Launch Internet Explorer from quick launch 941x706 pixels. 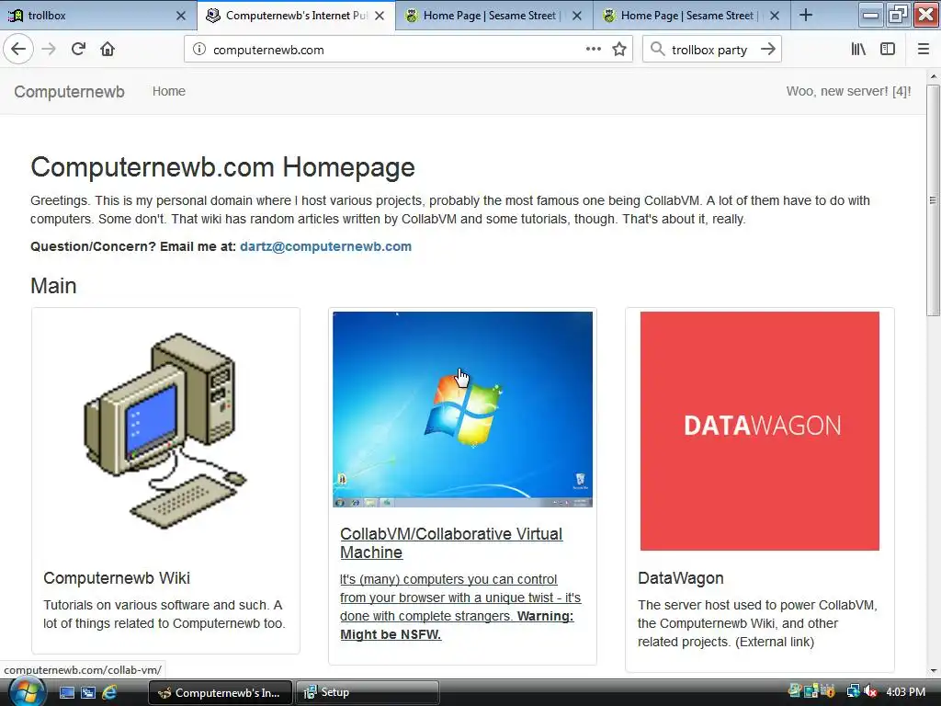(x=109, y=692)
